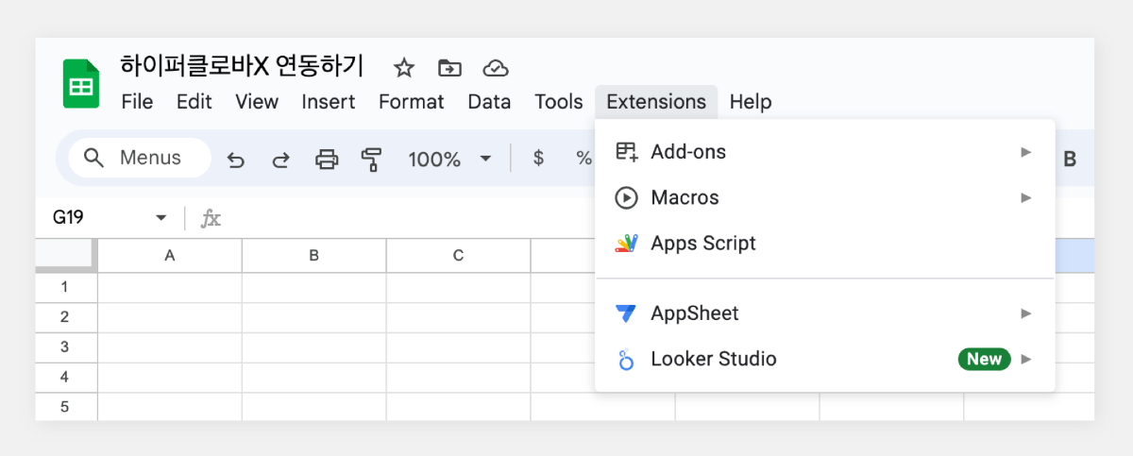
Task: Apply currency format with the dollar icon
Action: coord(538,159)
